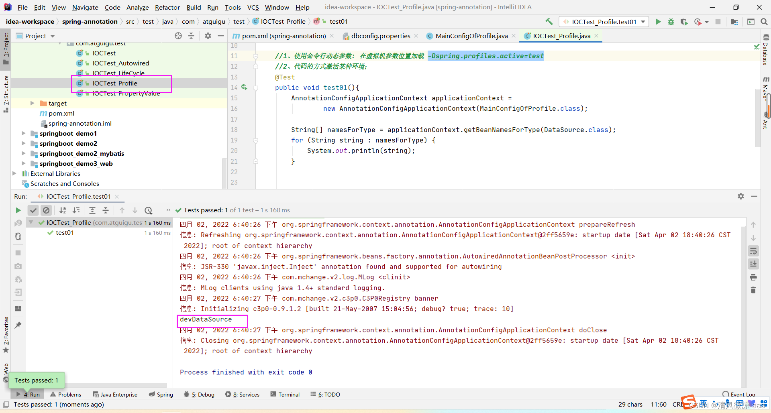This screenshot has width=771, height=413.
Task: Expand springboot_demo2 module
Action: point(23,143)
